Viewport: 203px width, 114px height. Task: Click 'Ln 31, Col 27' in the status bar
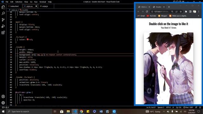pyautogui.click(x=151, y=107)
